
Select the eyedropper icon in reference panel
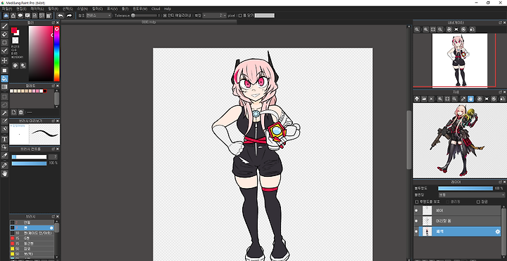463,99
